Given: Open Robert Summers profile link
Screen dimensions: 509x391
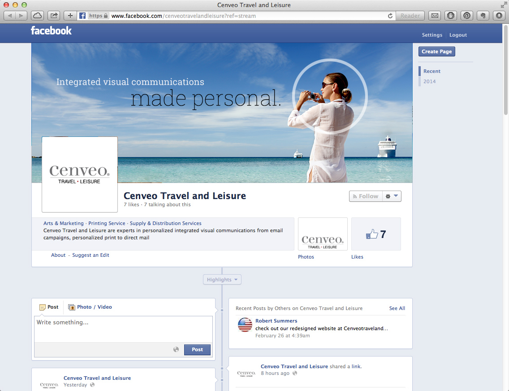Looking at the screenshot, I should tap(276, 321).
